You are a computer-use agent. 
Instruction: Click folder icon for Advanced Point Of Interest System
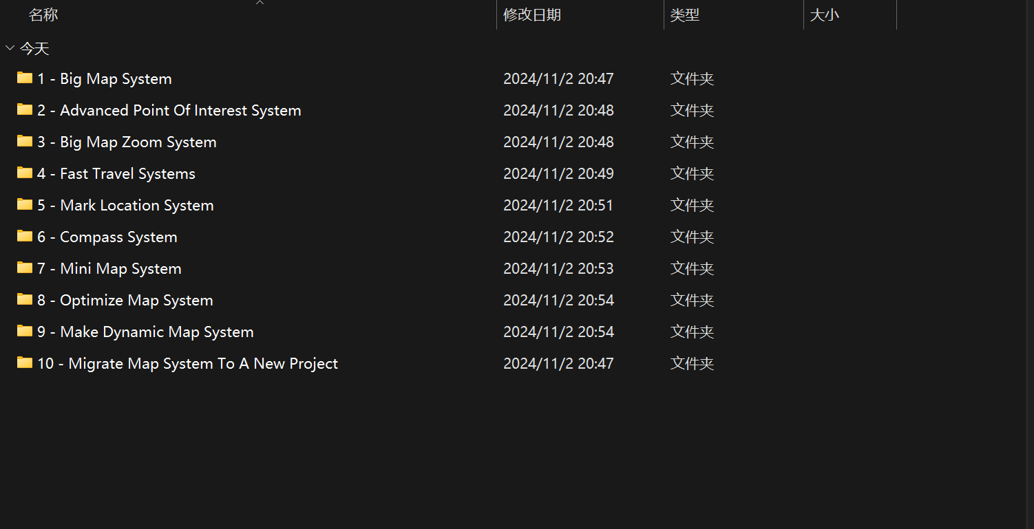point(25,109)
